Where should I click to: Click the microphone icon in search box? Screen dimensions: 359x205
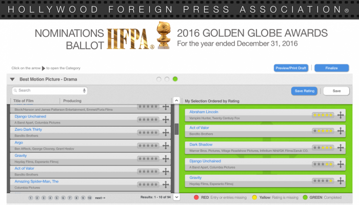(84, 91)
